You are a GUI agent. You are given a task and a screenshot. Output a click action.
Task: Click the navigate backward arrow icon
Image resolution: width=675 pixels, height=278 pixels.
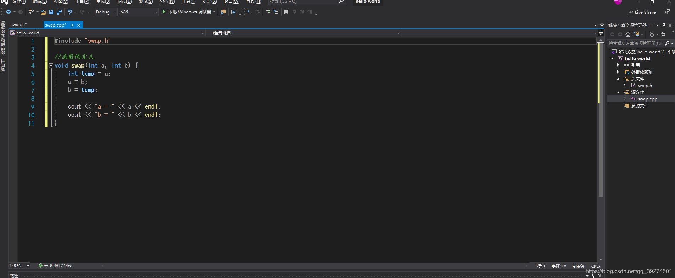[8, 12]
